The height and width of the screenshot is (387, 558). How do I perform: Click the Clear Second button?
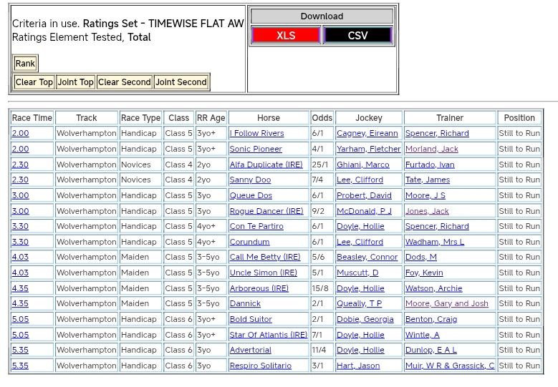point(125,82)
